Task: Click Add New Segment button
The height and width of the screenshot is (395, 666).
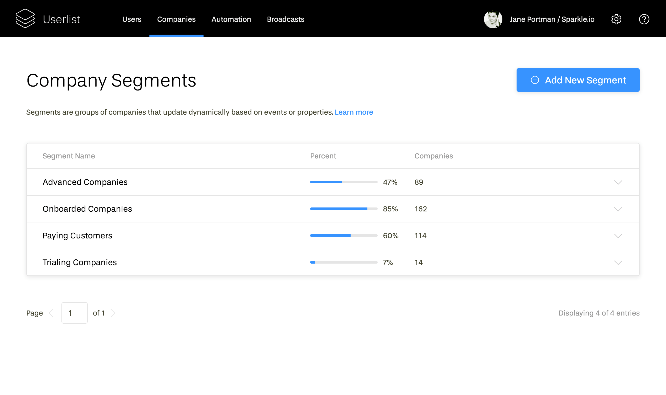Action: pos(578,80)
